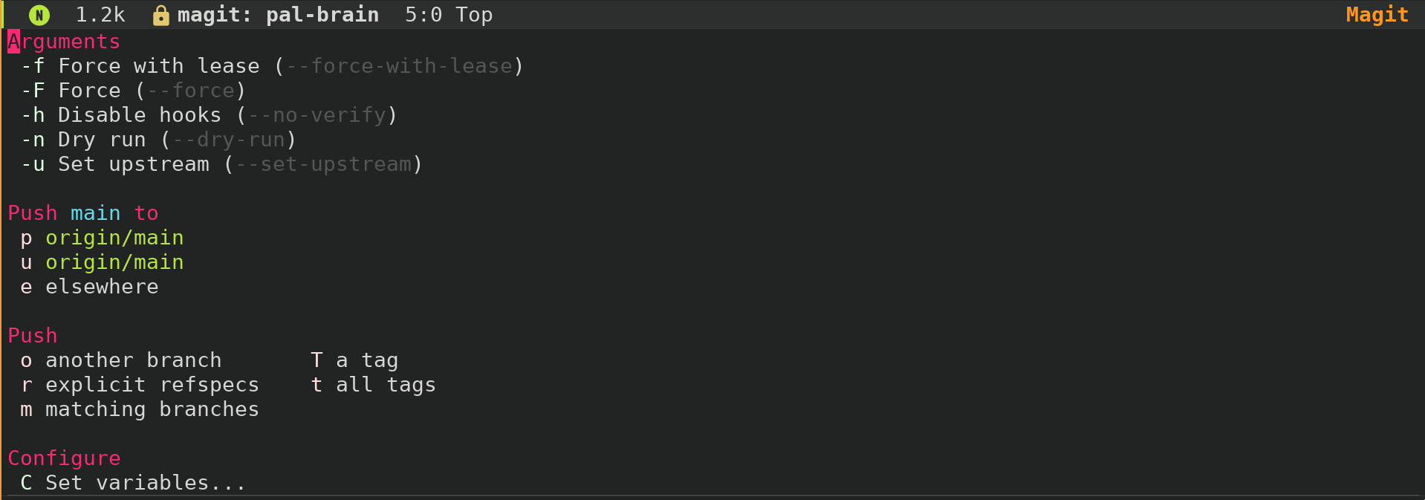Push a tag with T
Screen dimensions: 1425x500
click(355, 360)
